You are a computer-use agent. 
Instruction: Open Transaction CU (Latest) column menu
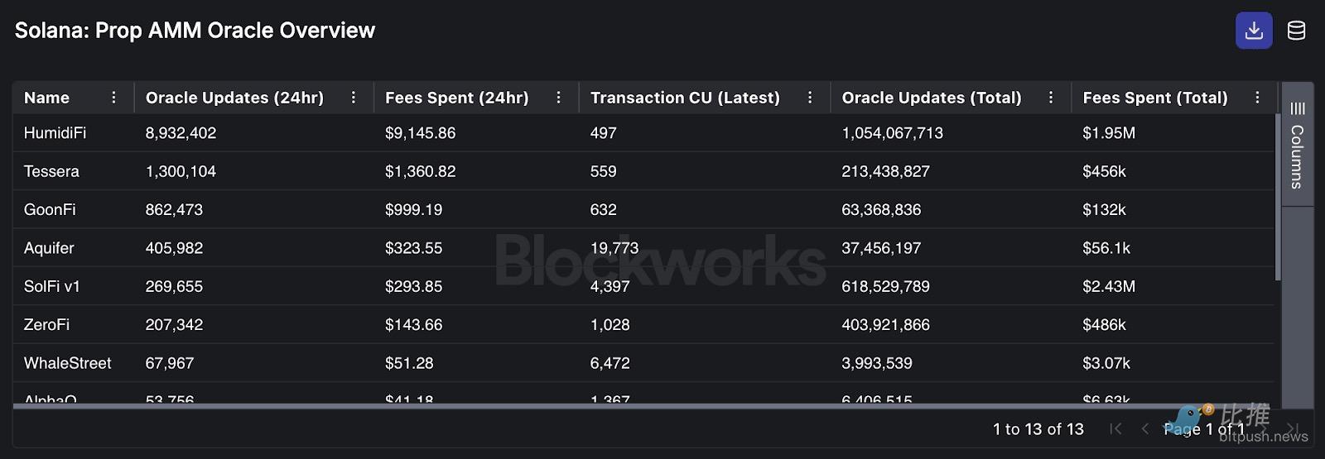[810, 98]
